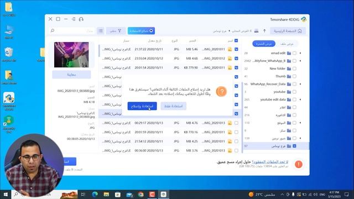The image size is (354, 199).
Task: Click the 'Thumb' folder icon
Action: (289, 76)
